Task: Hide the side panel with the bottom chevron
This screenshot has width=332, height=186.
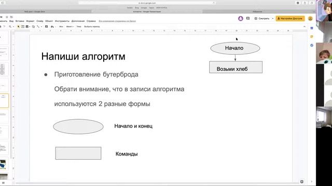Action: (x=312, y=181)
